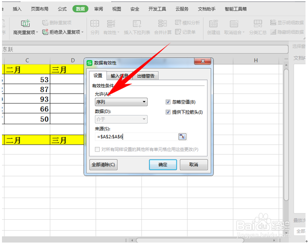Switch to the Error Alert (出错警告) dialog tab
Viewport: 308px width, 246px height.
[146, 76]
